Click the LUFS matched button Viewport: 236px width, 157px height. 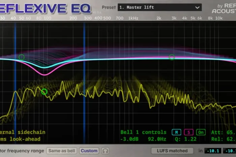(x=172, y=151)
